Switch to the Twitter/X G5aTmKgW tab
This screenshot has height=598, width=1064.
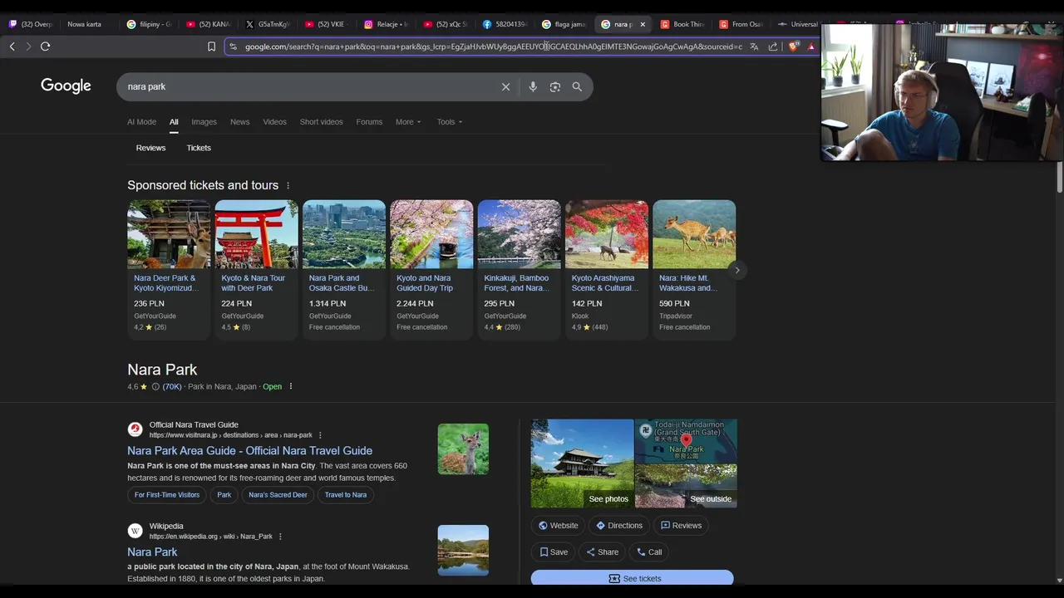(268, 24)
